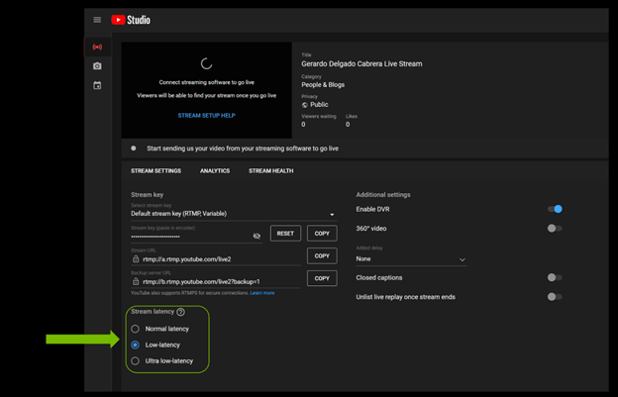This screenshot has width=618, height=397.
Task: Open the Stream Setup Help link
Action: coord(206,116)
